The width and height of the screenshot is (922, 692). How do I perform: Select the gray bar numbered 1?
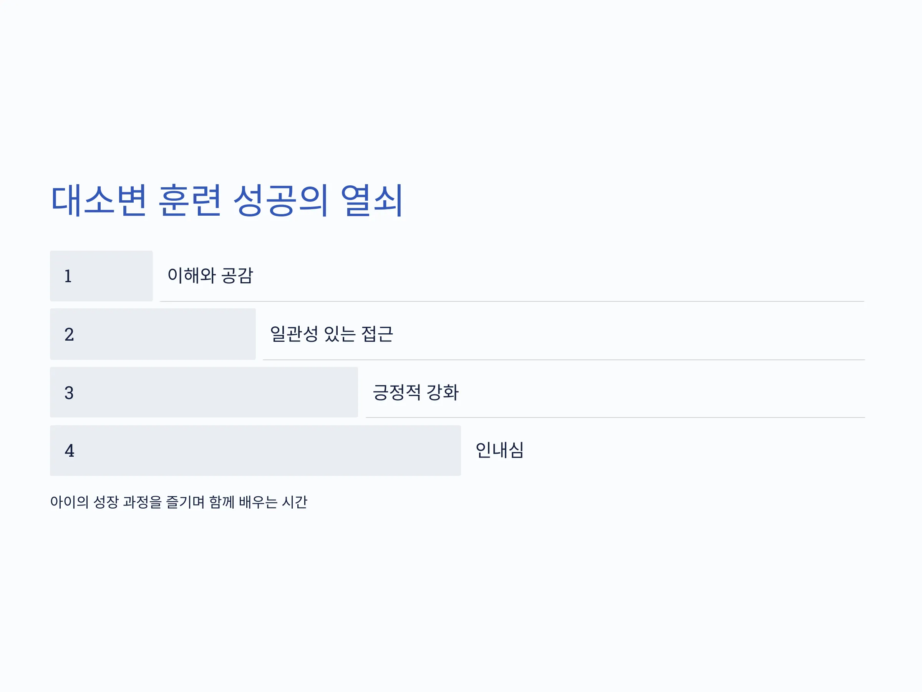click(101, 276)
